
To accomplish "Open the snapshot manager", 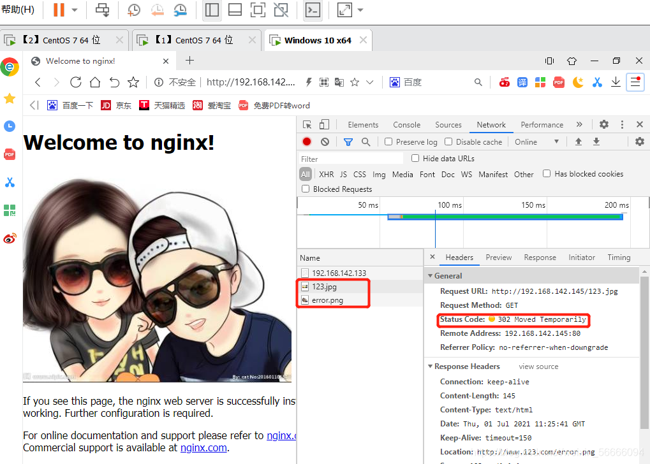I will pos(181,10).
